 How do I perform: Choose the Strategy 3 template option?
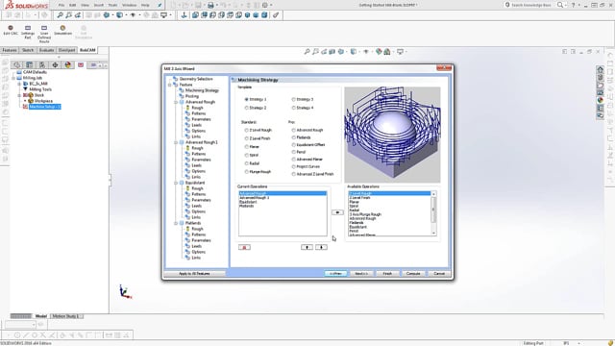(293, 99)
